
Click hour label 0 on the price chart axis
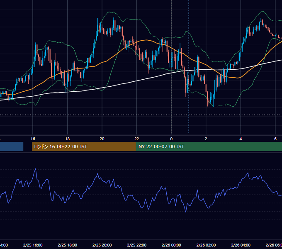(171, 139)
